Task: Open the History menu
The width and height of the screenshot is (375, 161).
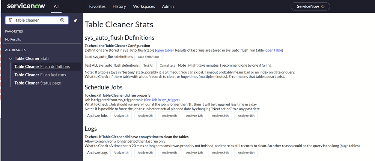Action: [x=119, y=6]
